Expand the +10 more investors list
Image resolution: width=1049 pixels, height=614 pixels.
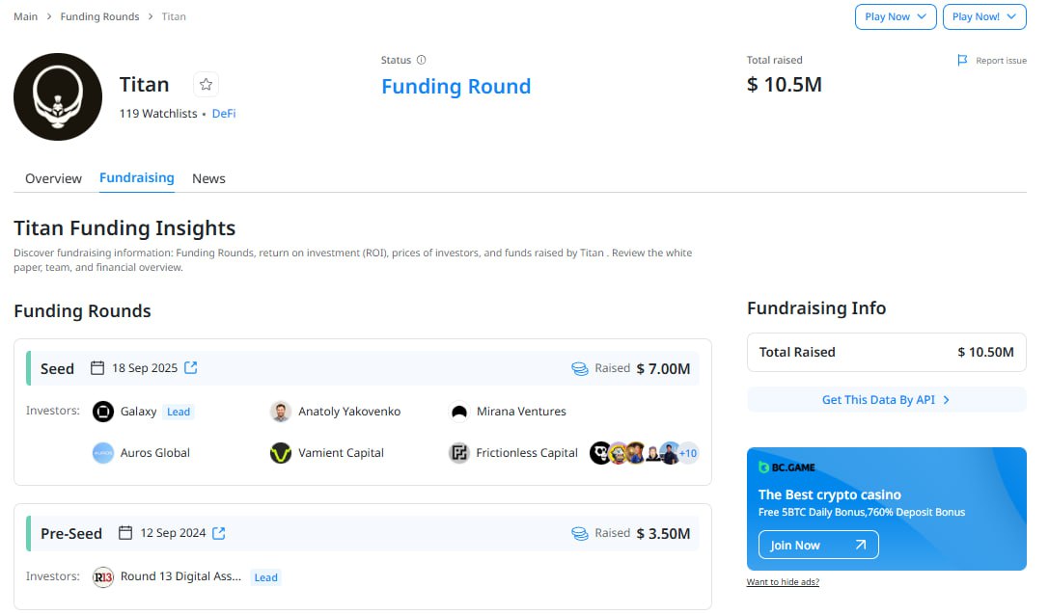(x=688, y=453)
